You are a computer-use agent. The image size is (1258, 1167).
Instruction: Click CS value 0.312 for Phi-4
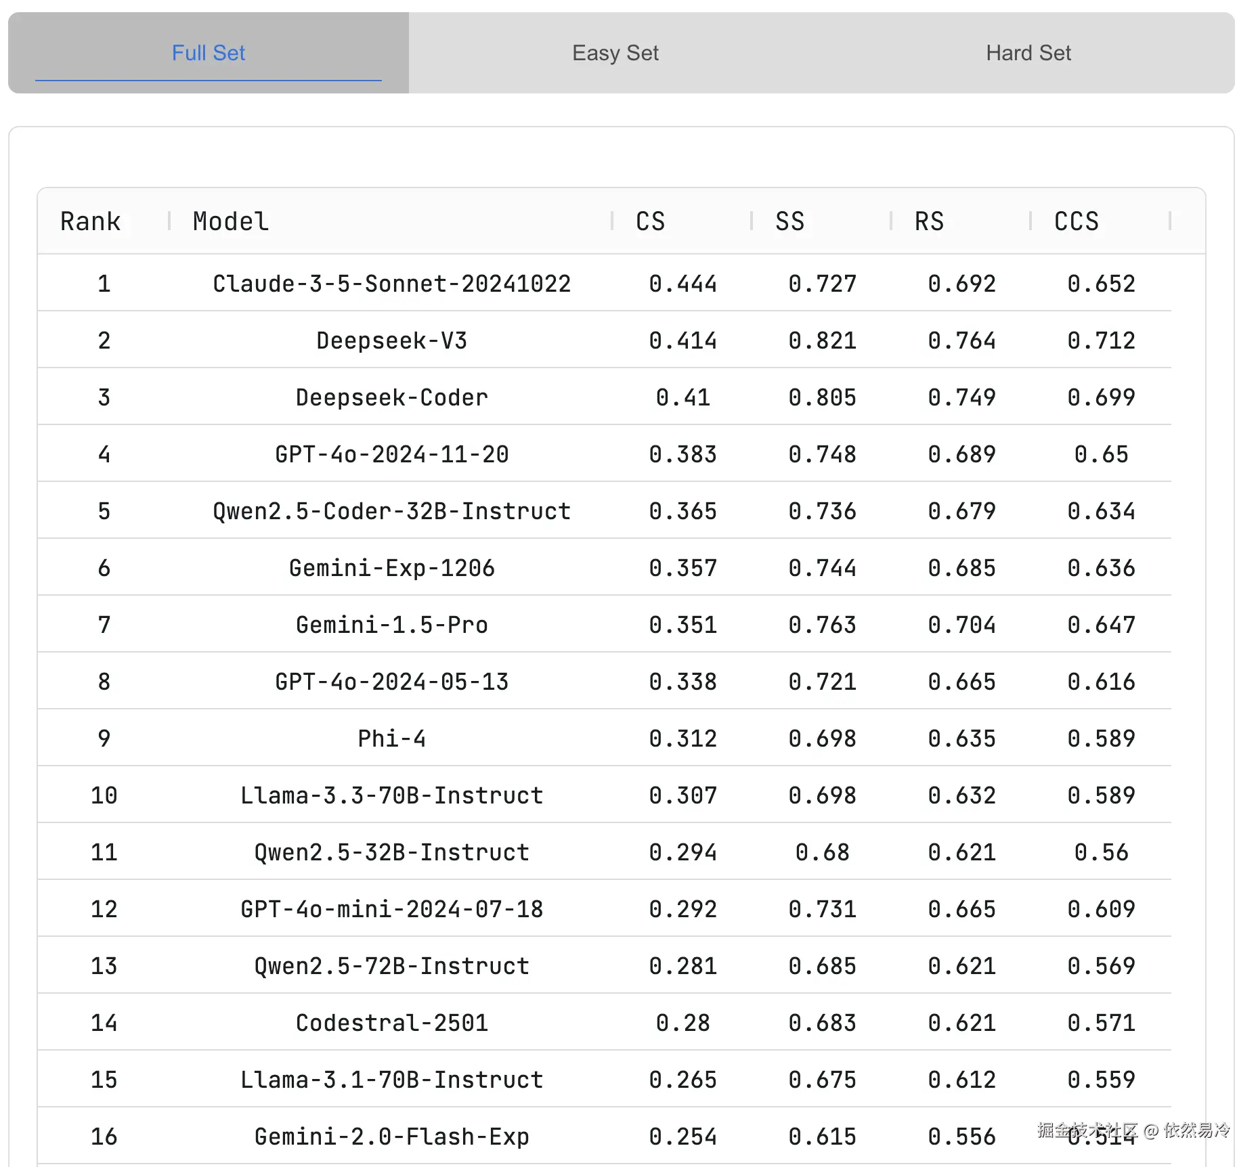[683, 739]
